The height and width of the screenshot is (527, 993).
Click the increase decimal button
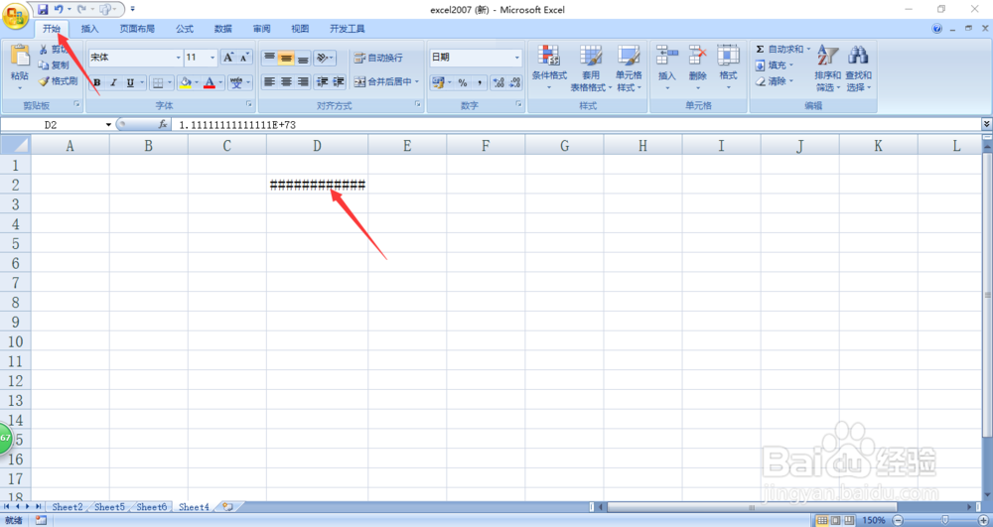click(498, 82)
